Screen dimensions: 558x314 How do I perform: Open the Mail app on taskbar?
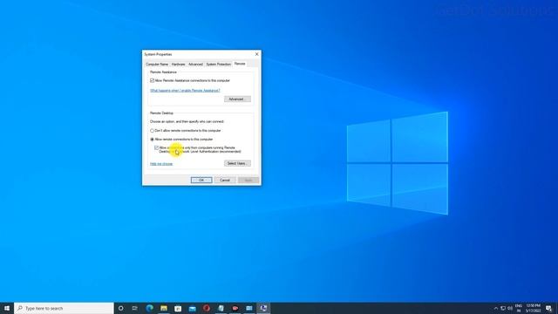click(192, 308)
